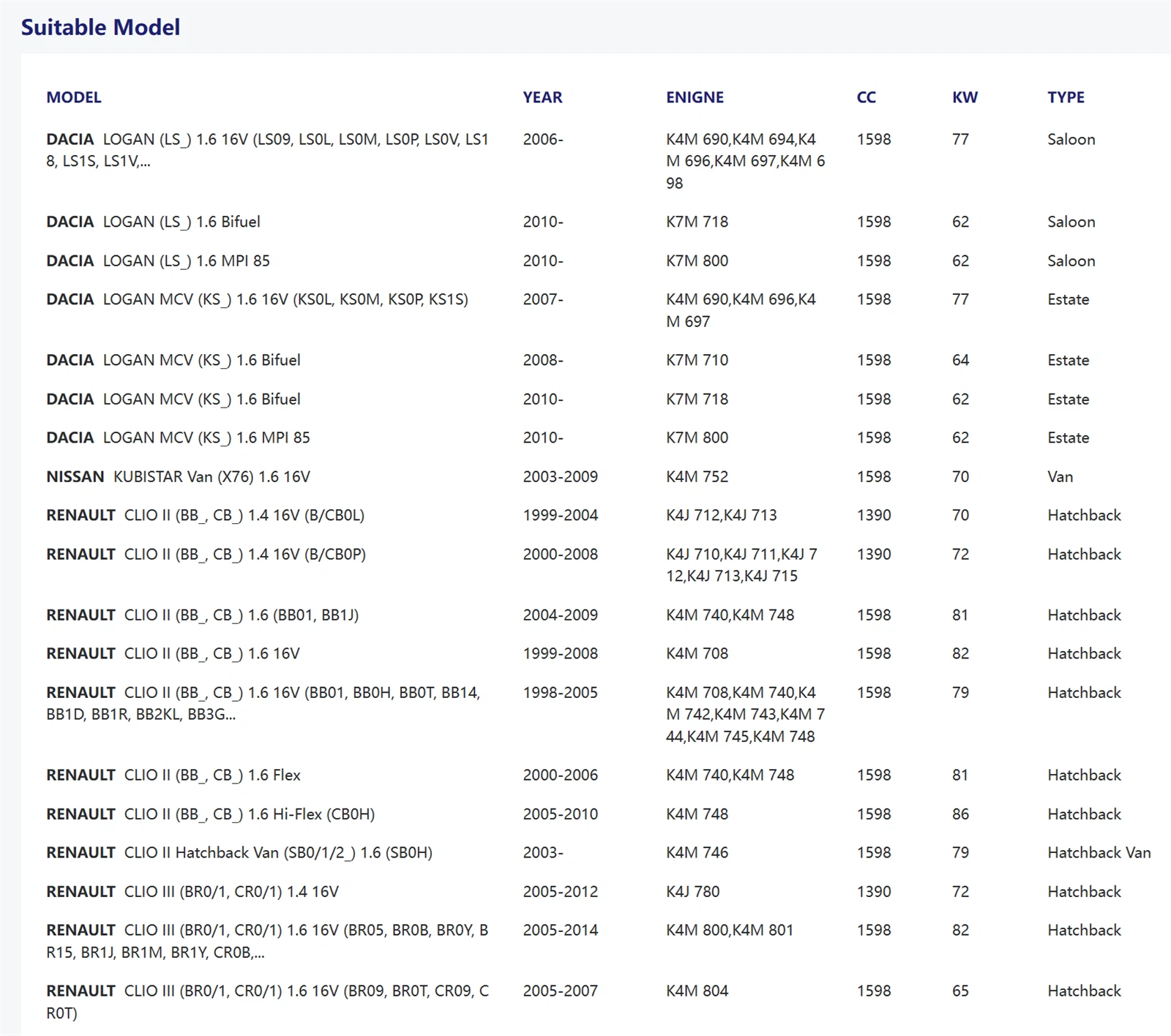Screen dimensions: 1171x1036
Task: Select RENAULT CLIO II 1.6 Hi-Flex (CB0H)
Action: click(210, 814)
